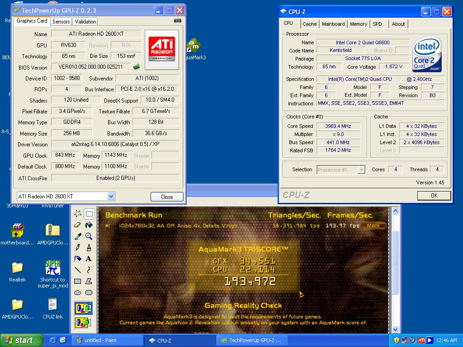Click the Driver Version field in GPU-Z

coord(115,144)
